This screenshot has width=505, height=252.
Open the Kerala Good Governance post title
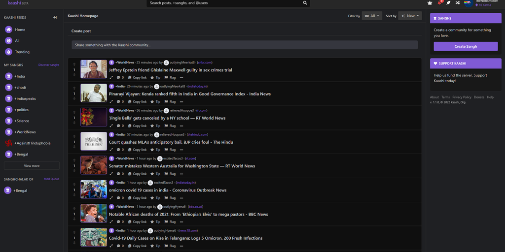click(190, 94)
